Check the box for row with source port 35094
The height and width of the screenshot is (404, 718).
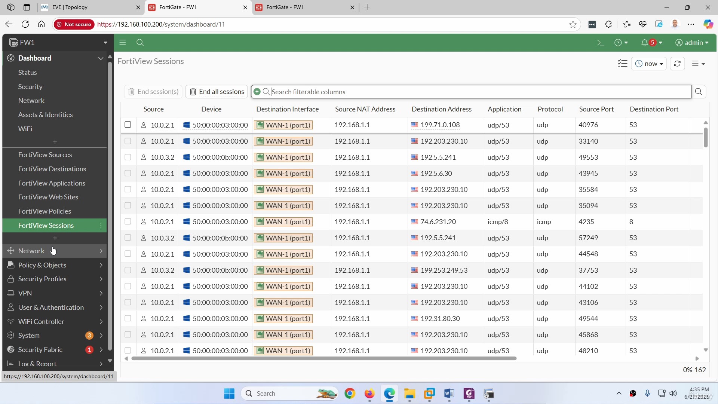128,205
